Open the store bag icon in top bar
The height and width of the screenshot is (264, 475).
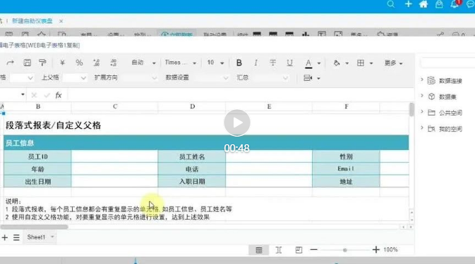[439, 4]
